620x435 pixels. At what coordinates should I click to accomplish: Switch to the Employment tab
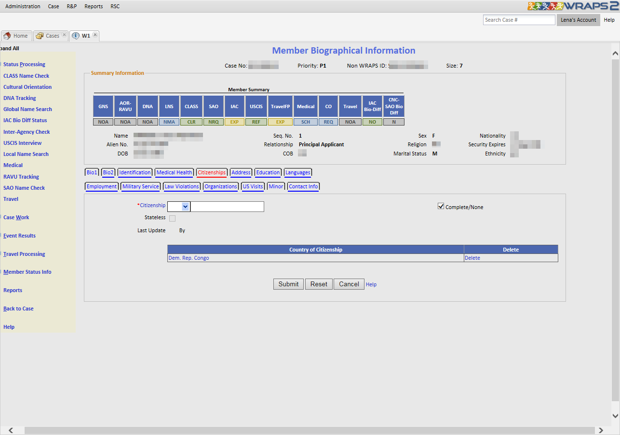[102, 186]
